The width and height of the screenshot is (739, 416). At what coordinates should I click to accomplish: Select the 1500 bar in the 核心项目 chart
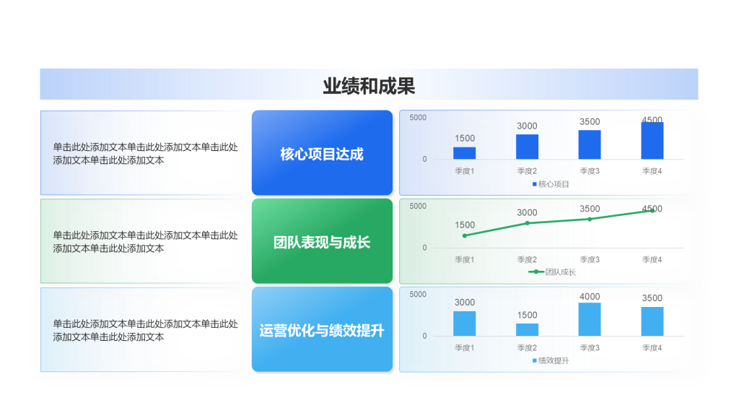click(x=464, y=153)
